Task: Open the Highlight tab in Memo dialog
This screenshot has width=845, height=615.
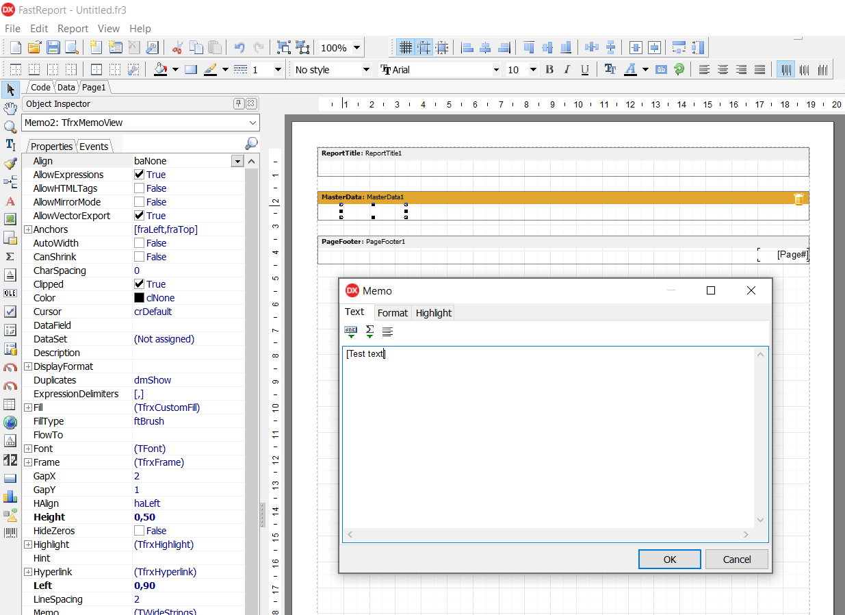Action: [433, 313]
